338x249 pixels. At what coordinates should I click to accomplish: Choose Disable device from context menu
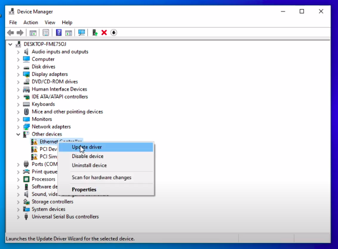[106, 156]
